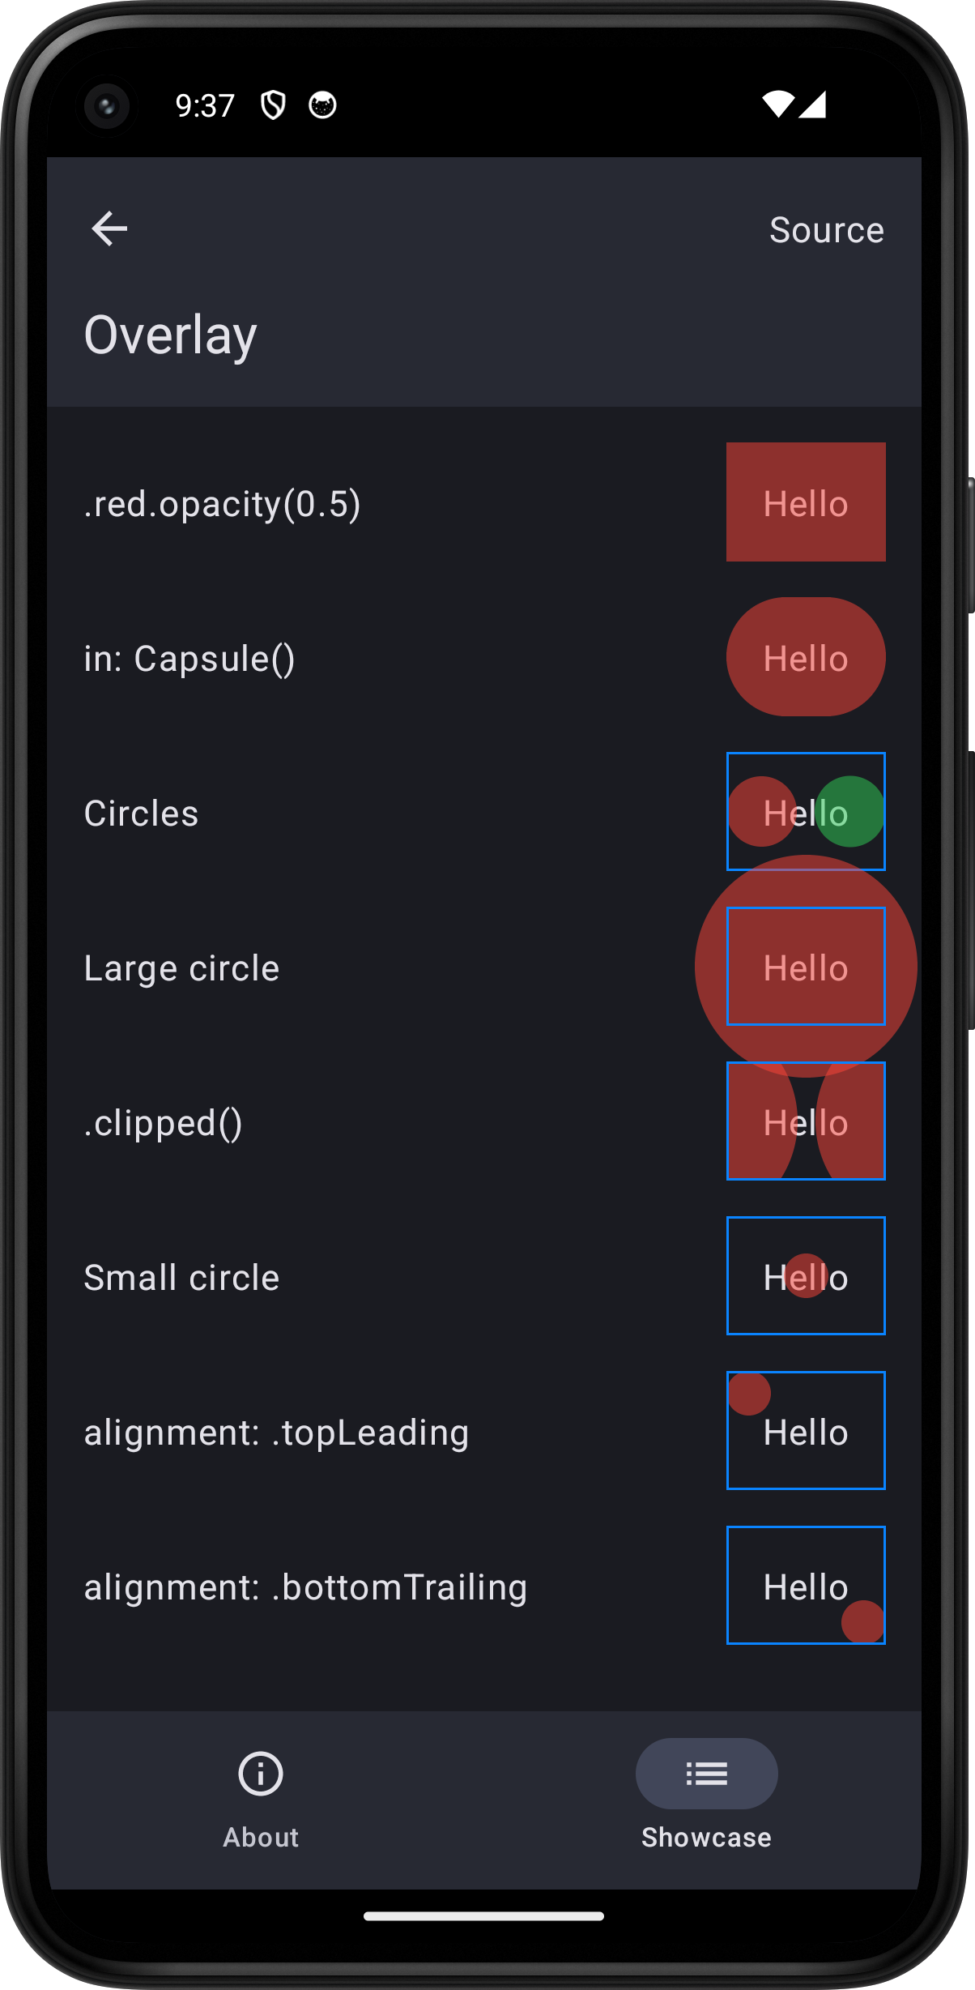Screen dimensions: 975x1990
Task: Open the About info icon in bottom bar
Action: pos(260,1774)
